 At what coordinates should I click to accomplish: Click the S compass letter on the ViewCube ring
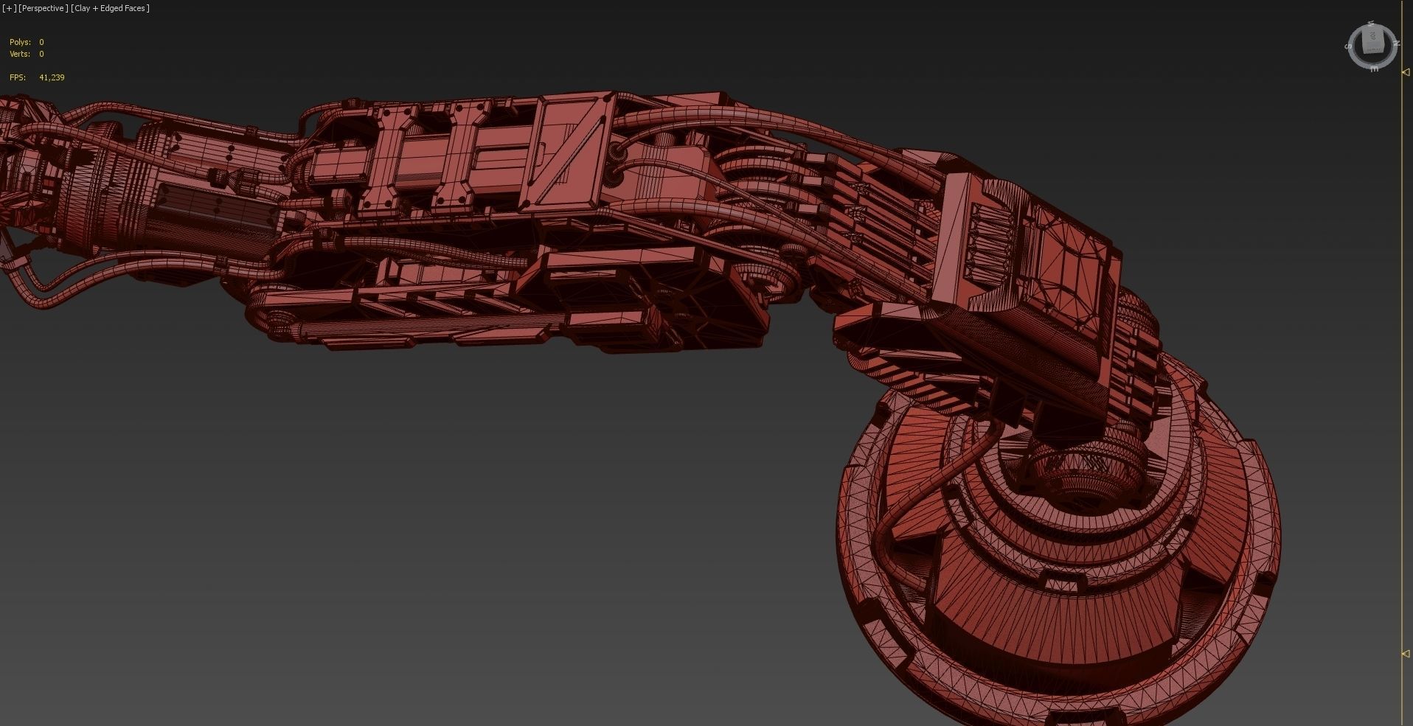point(1348,46)
